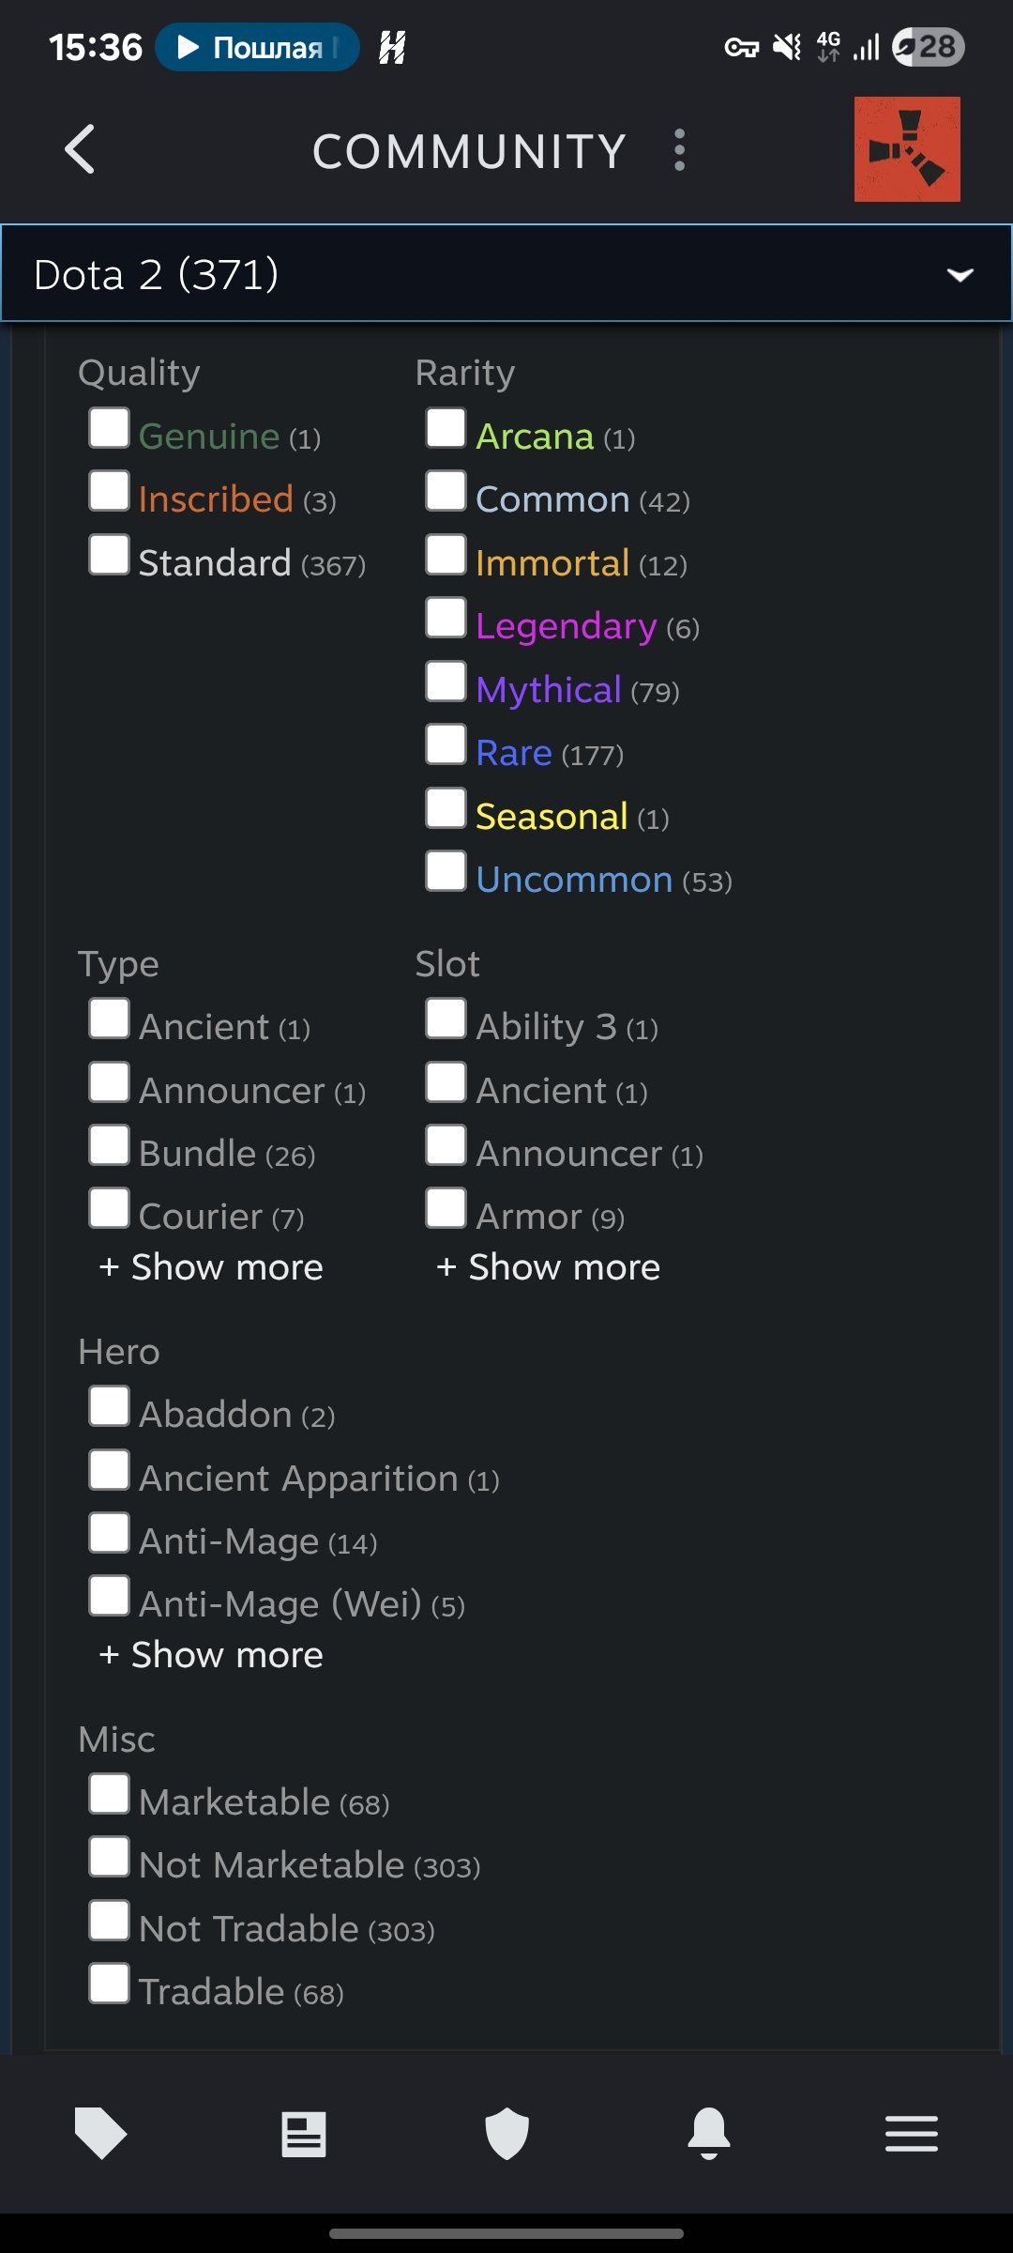Select the Anti-Mage hero checkbox
The width and height of the screenshot is (1013, 2253).
tap(110, 1532)
